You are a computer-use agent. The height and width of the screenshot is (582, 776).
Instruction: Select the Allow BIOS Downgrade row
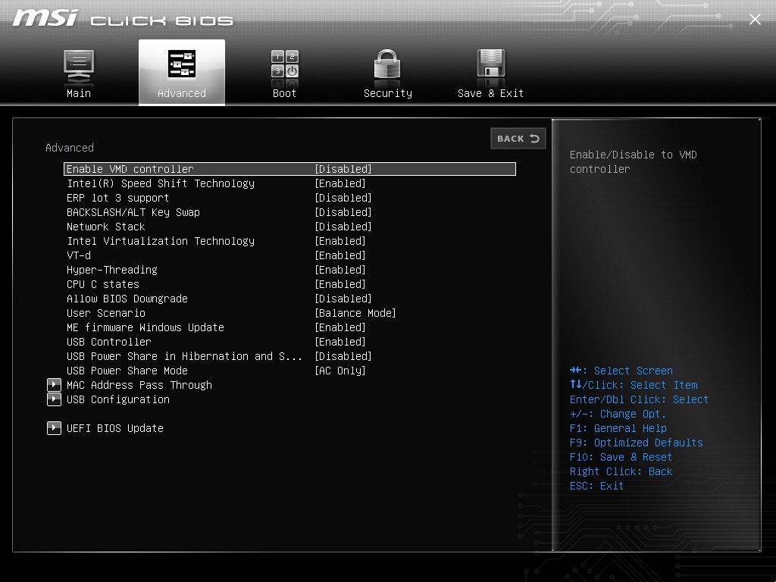(127, 299)
